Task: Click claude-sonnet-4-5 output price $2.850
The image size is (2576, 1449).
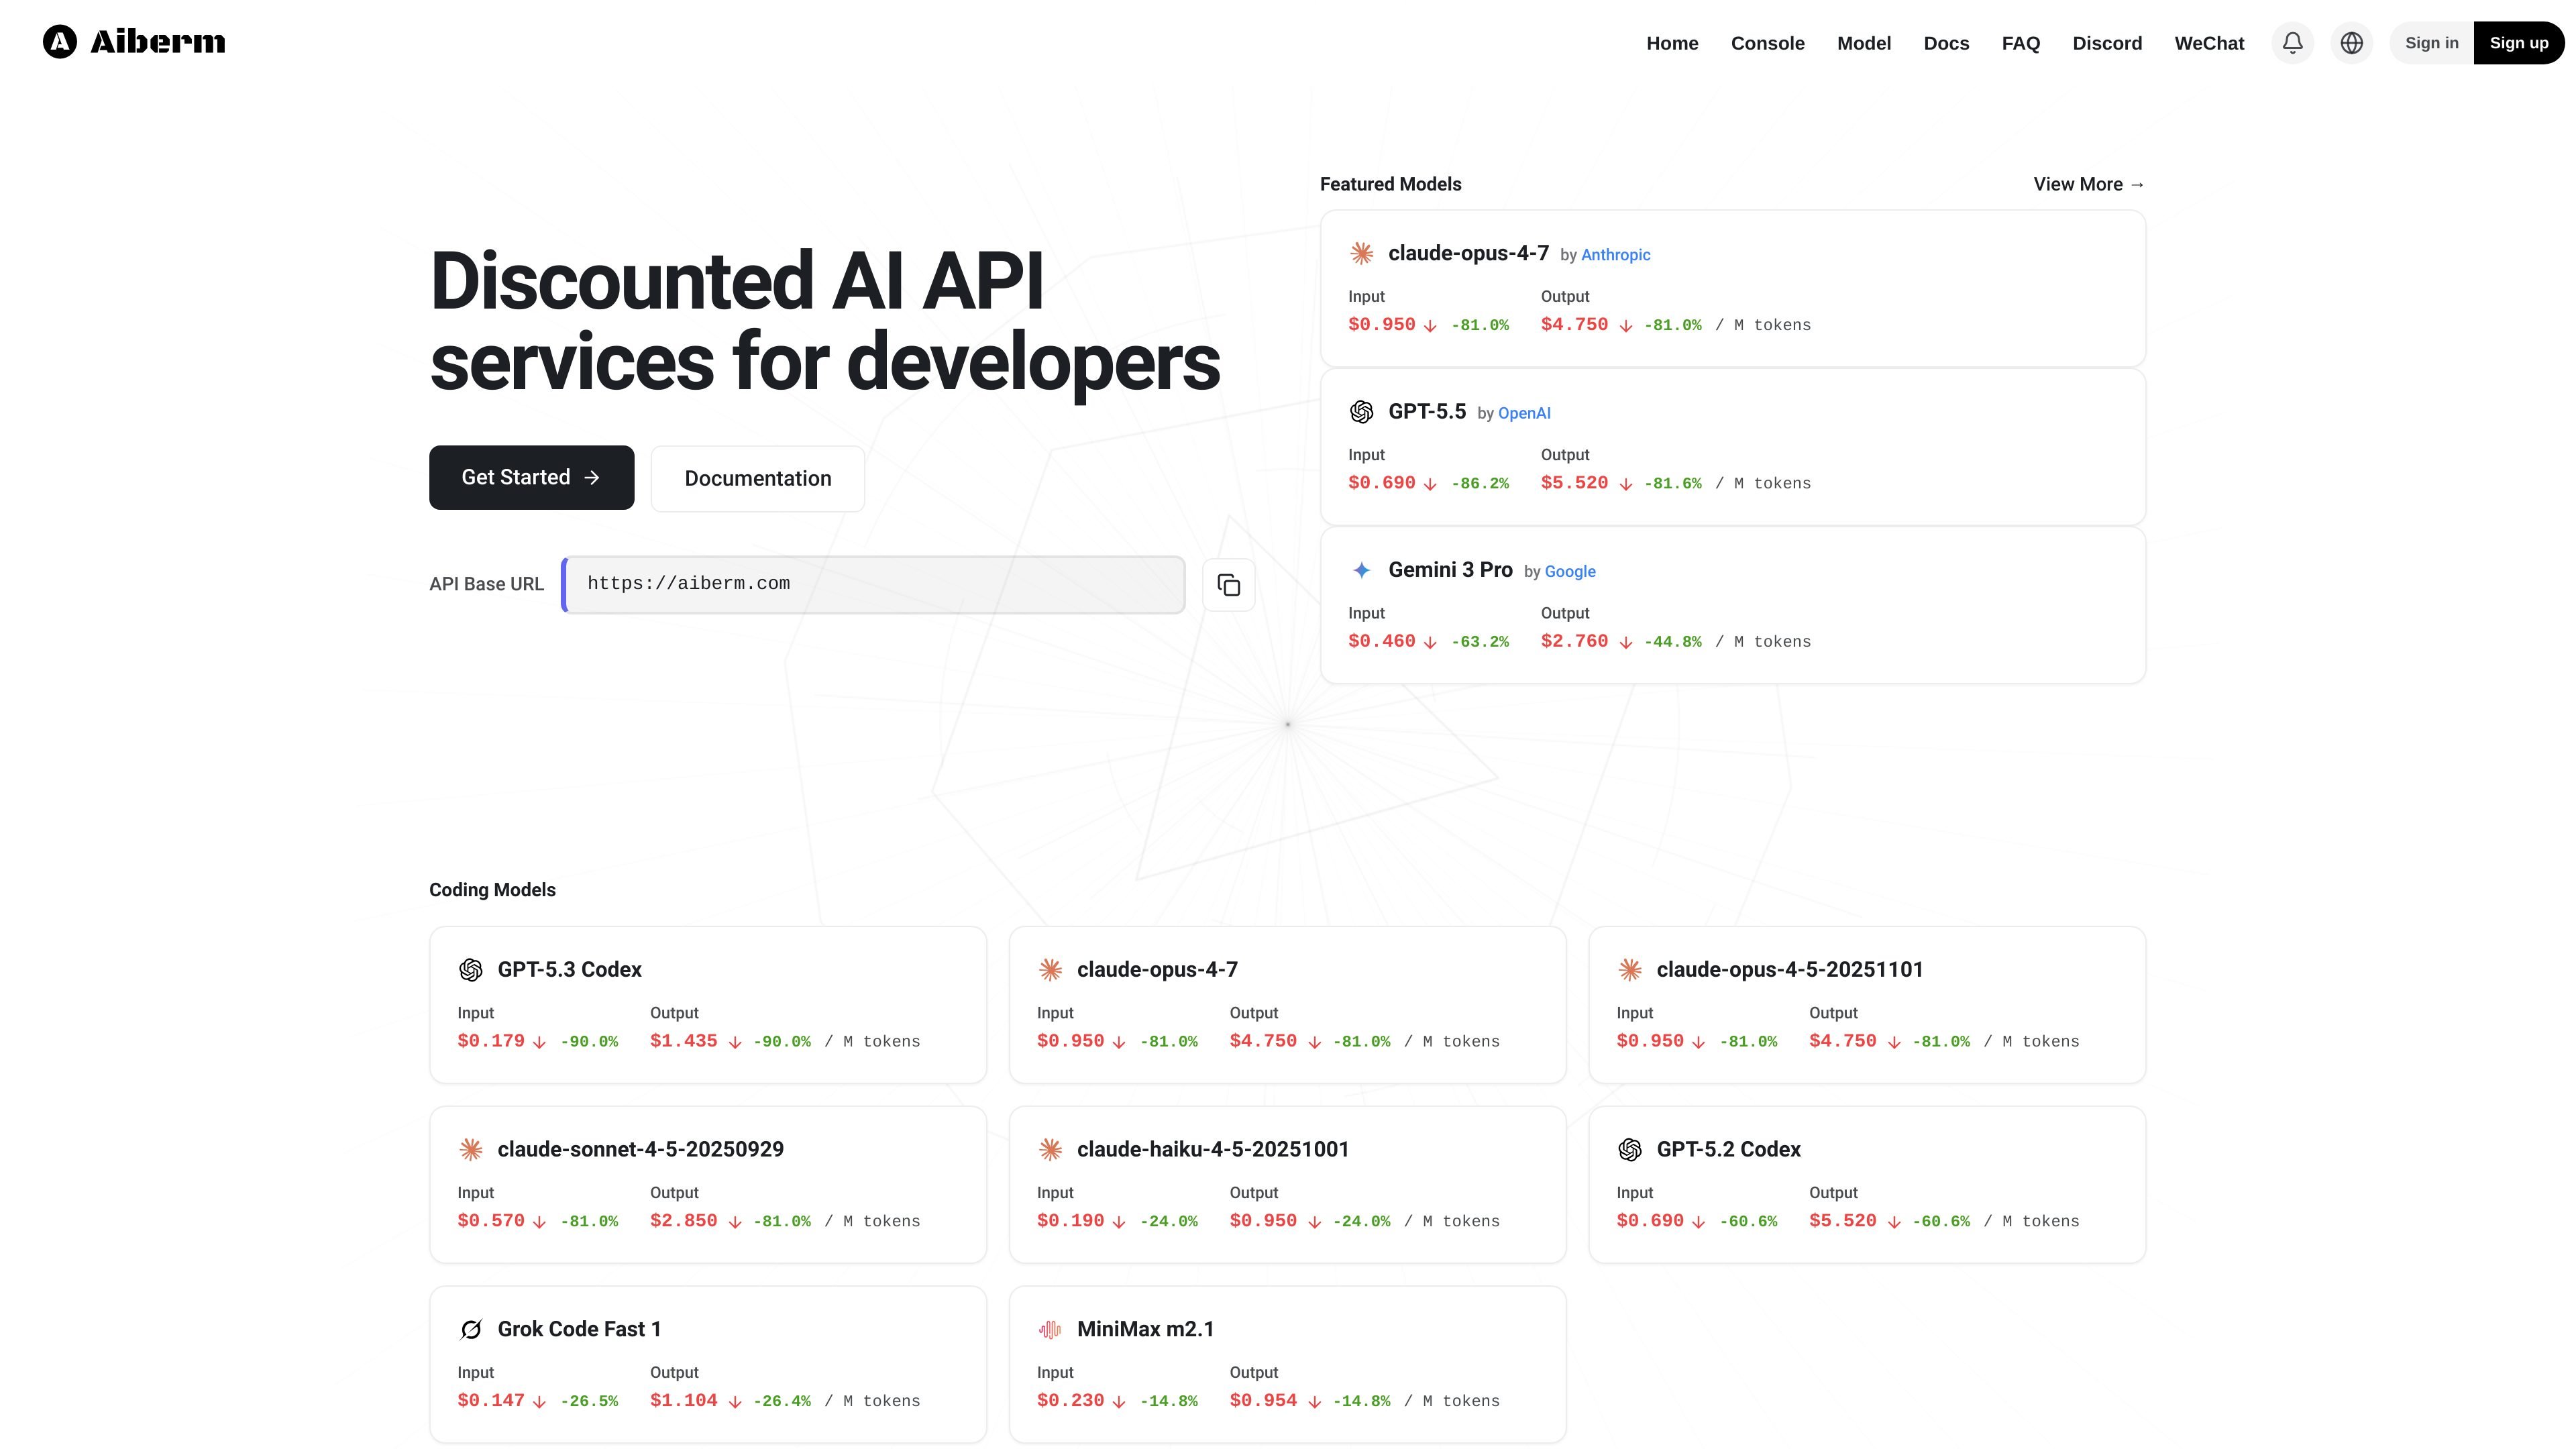Action: coord(683,1221)
